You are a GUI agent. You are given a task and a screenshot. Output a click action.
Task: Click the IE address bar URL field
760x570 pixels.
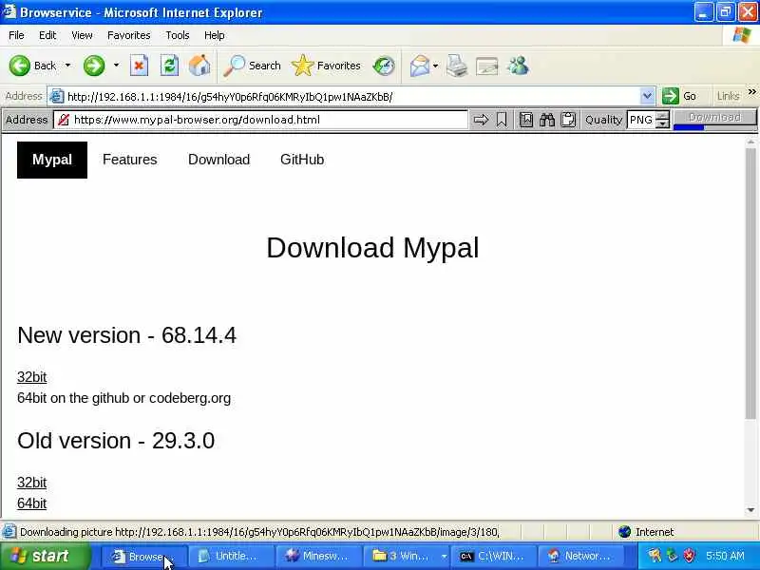click(x=352, y=97)
